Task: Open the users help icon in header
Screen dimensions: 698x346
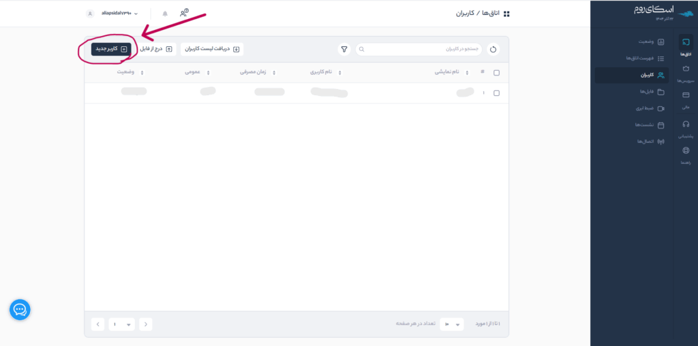Action: (x=184, y=13)
